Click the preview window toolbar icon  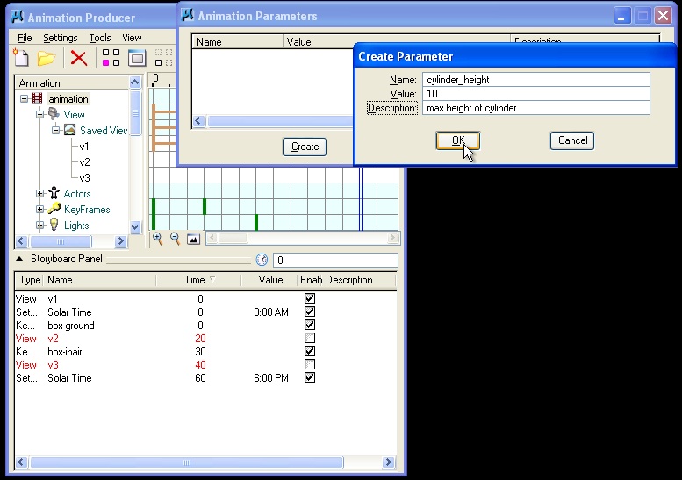(x=137, y=58)
